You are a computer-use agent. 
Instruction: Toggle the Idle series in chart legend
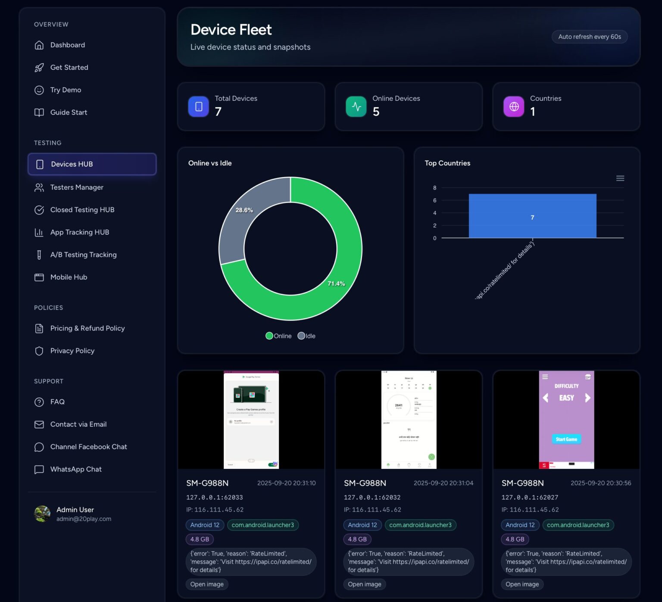click(306, 336)
